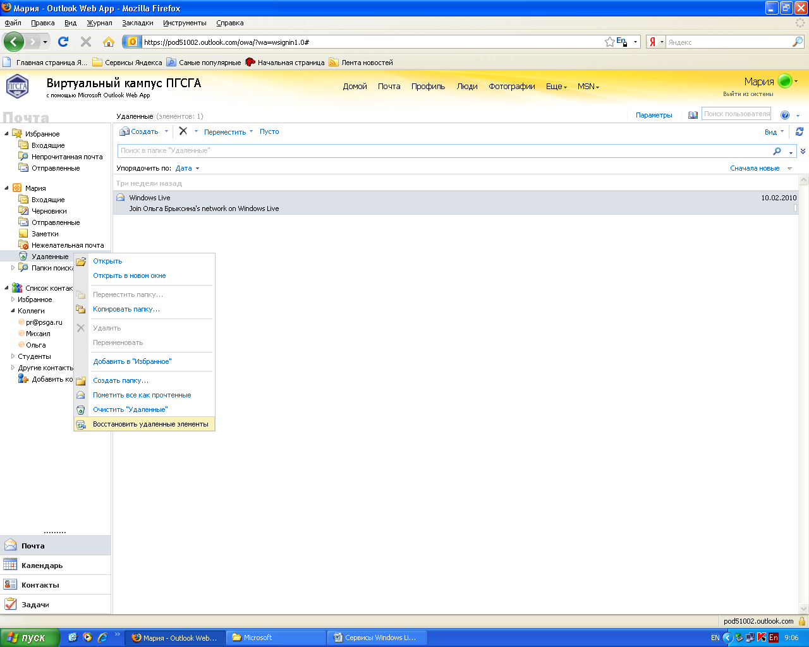Screen dimensions: 809x647
Task: Reload the page with the refresh icon
Action: 63,42
